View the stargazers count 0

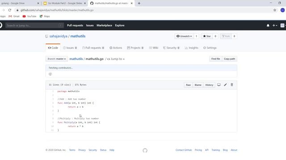[x=215, y=36]
